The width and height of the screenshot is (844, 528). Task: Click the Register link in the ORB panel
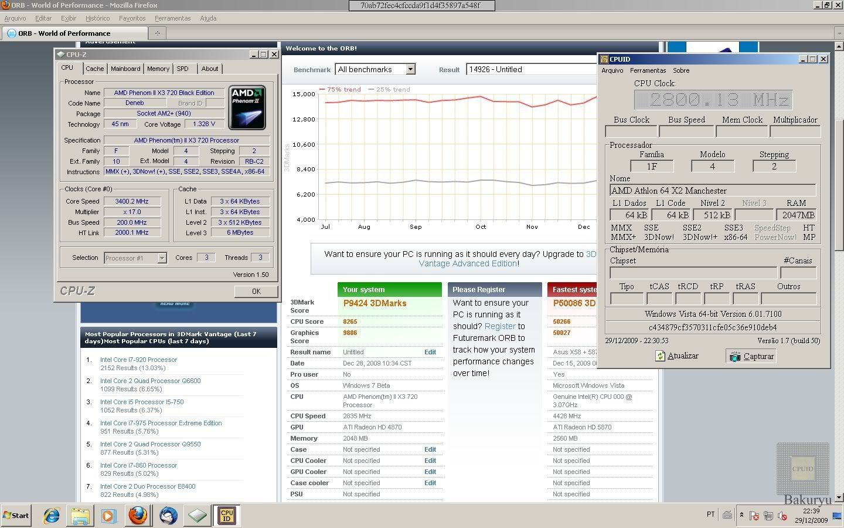click(500, 326)
